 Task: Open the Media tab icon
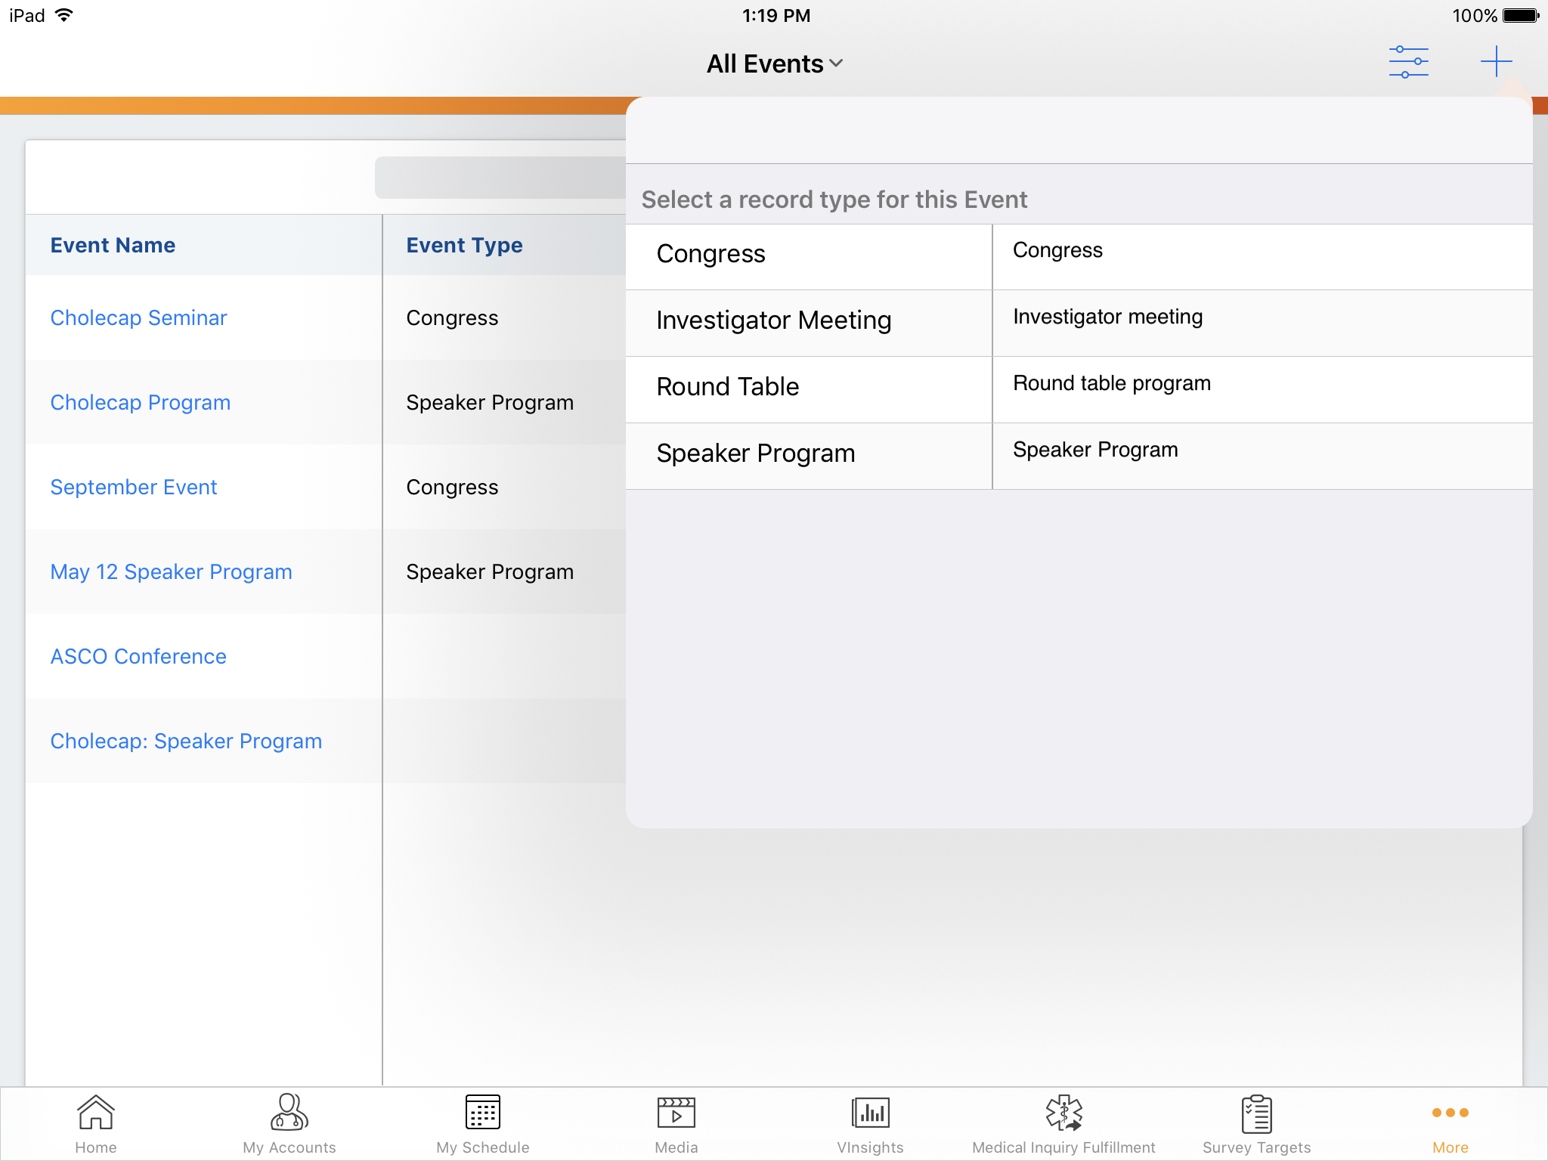tap(676, 1113)
